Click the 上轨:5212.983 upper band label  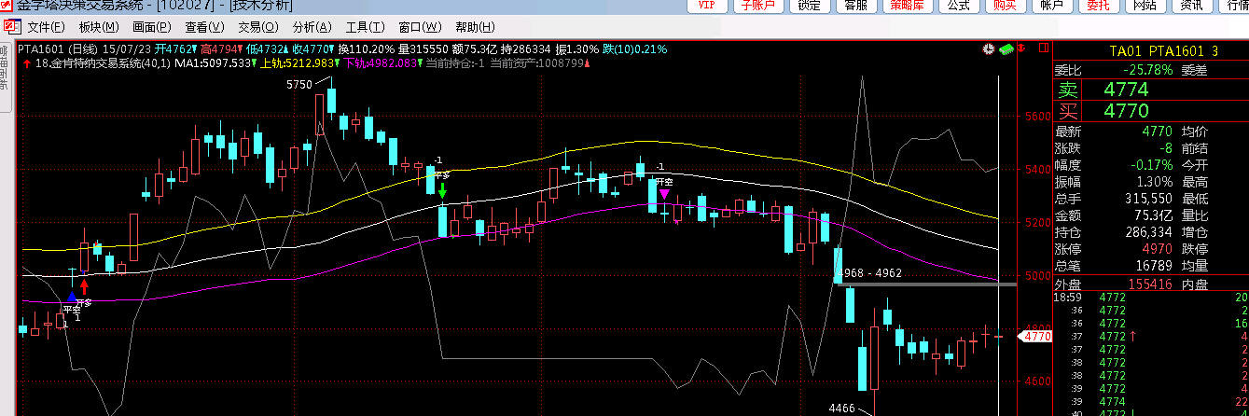click(x=297, y=63)
